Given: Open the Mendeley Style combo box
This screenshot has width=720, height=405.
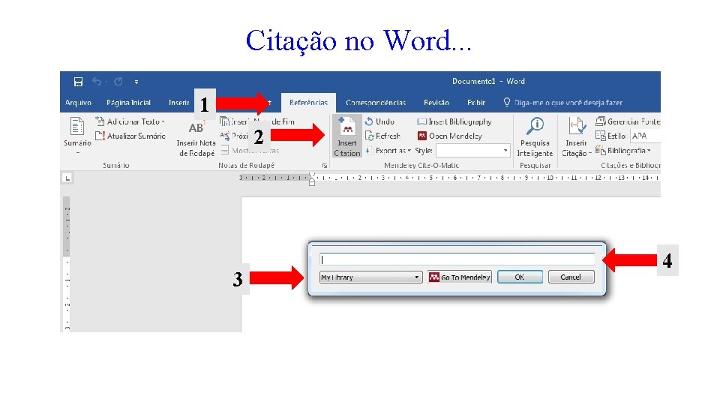Looking at the screenshot, I should [x=473, y=151].
